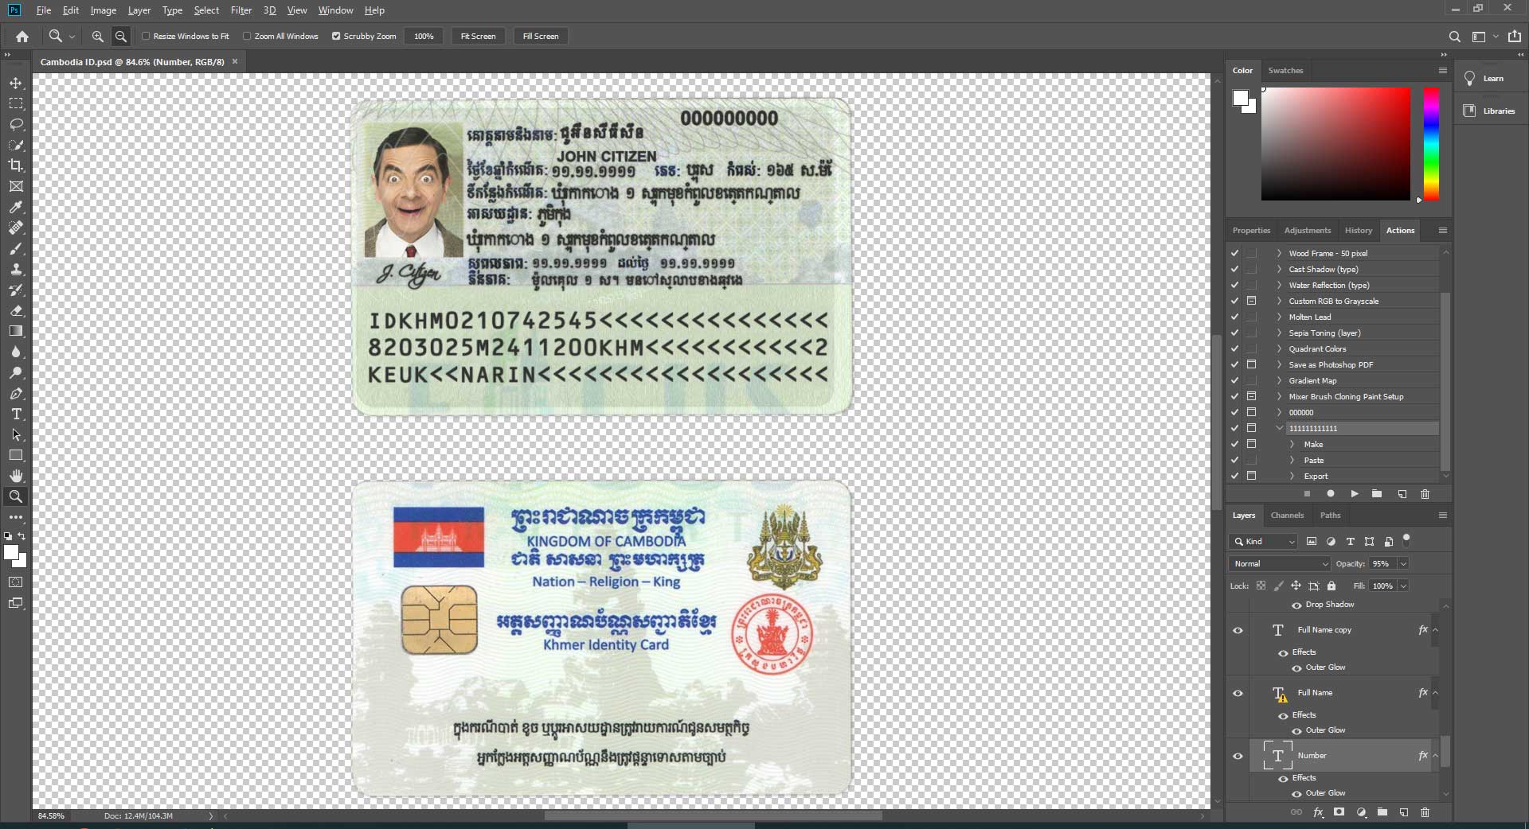Select the Zoom tool in the toolbar
The image size is (1529, 829).
tap(16, 496)
